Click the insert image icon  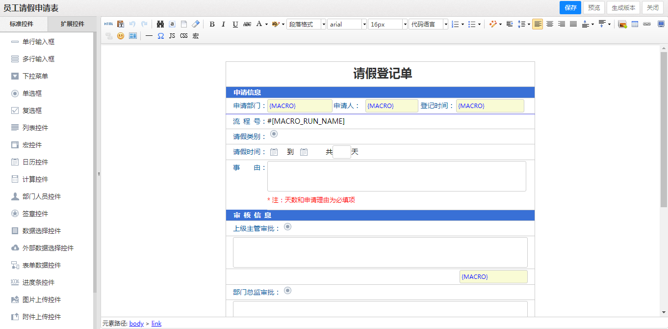point(622,24)
